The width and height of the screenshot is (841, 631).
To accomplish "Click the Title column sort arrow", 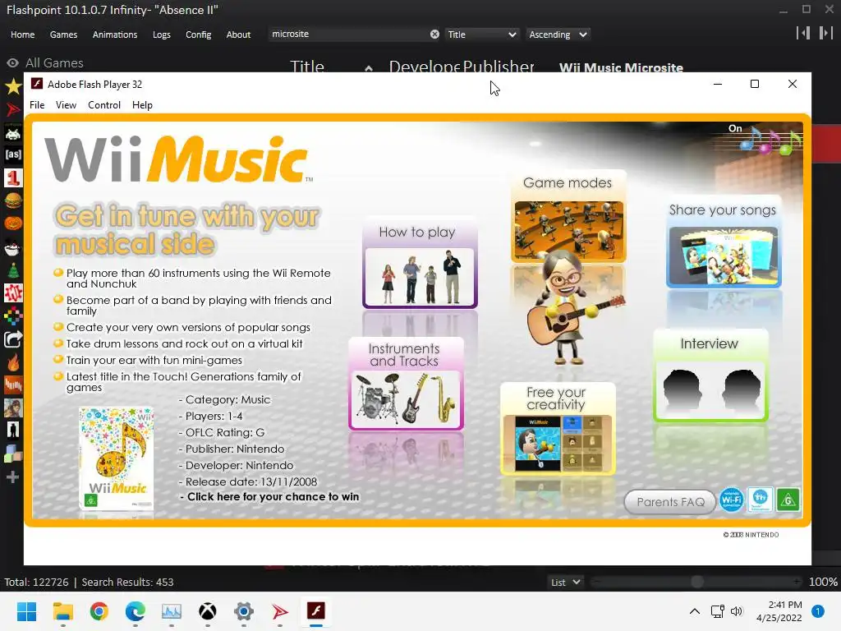I will (x=369, y=68).
